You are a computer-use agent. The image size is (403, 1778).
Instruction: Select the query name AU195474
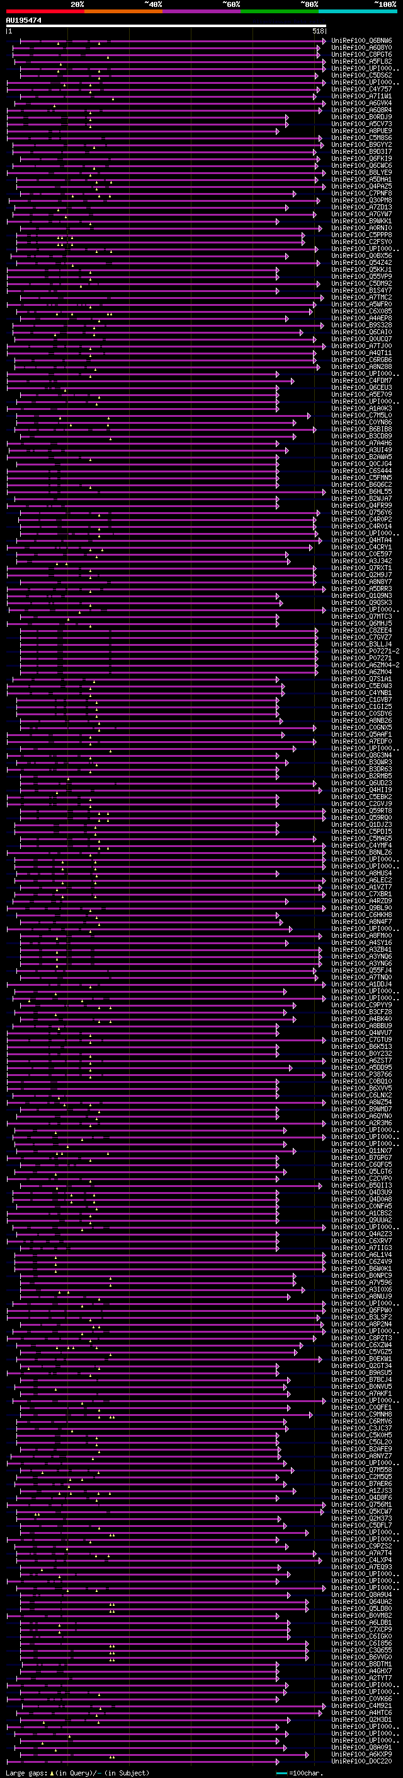click(23, 21)
